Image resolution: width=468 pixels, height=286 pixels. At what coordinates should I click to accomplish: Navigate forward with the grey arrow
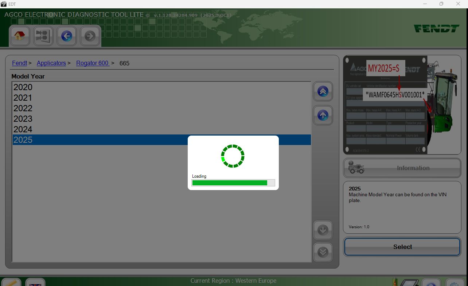click(90, 36)
